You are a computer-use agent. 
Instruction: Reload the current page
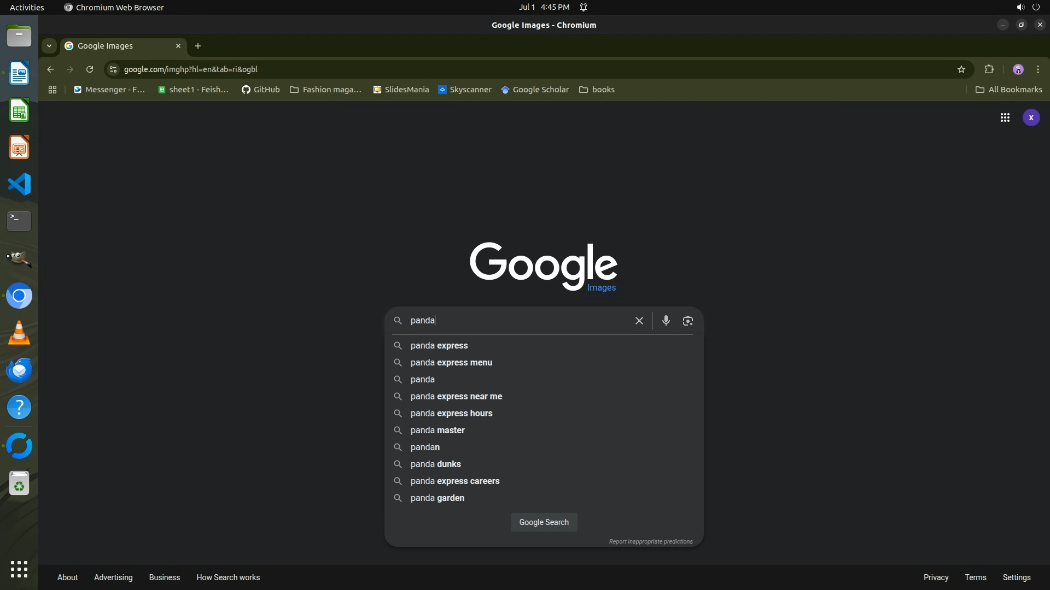click(x=90, y=69)
